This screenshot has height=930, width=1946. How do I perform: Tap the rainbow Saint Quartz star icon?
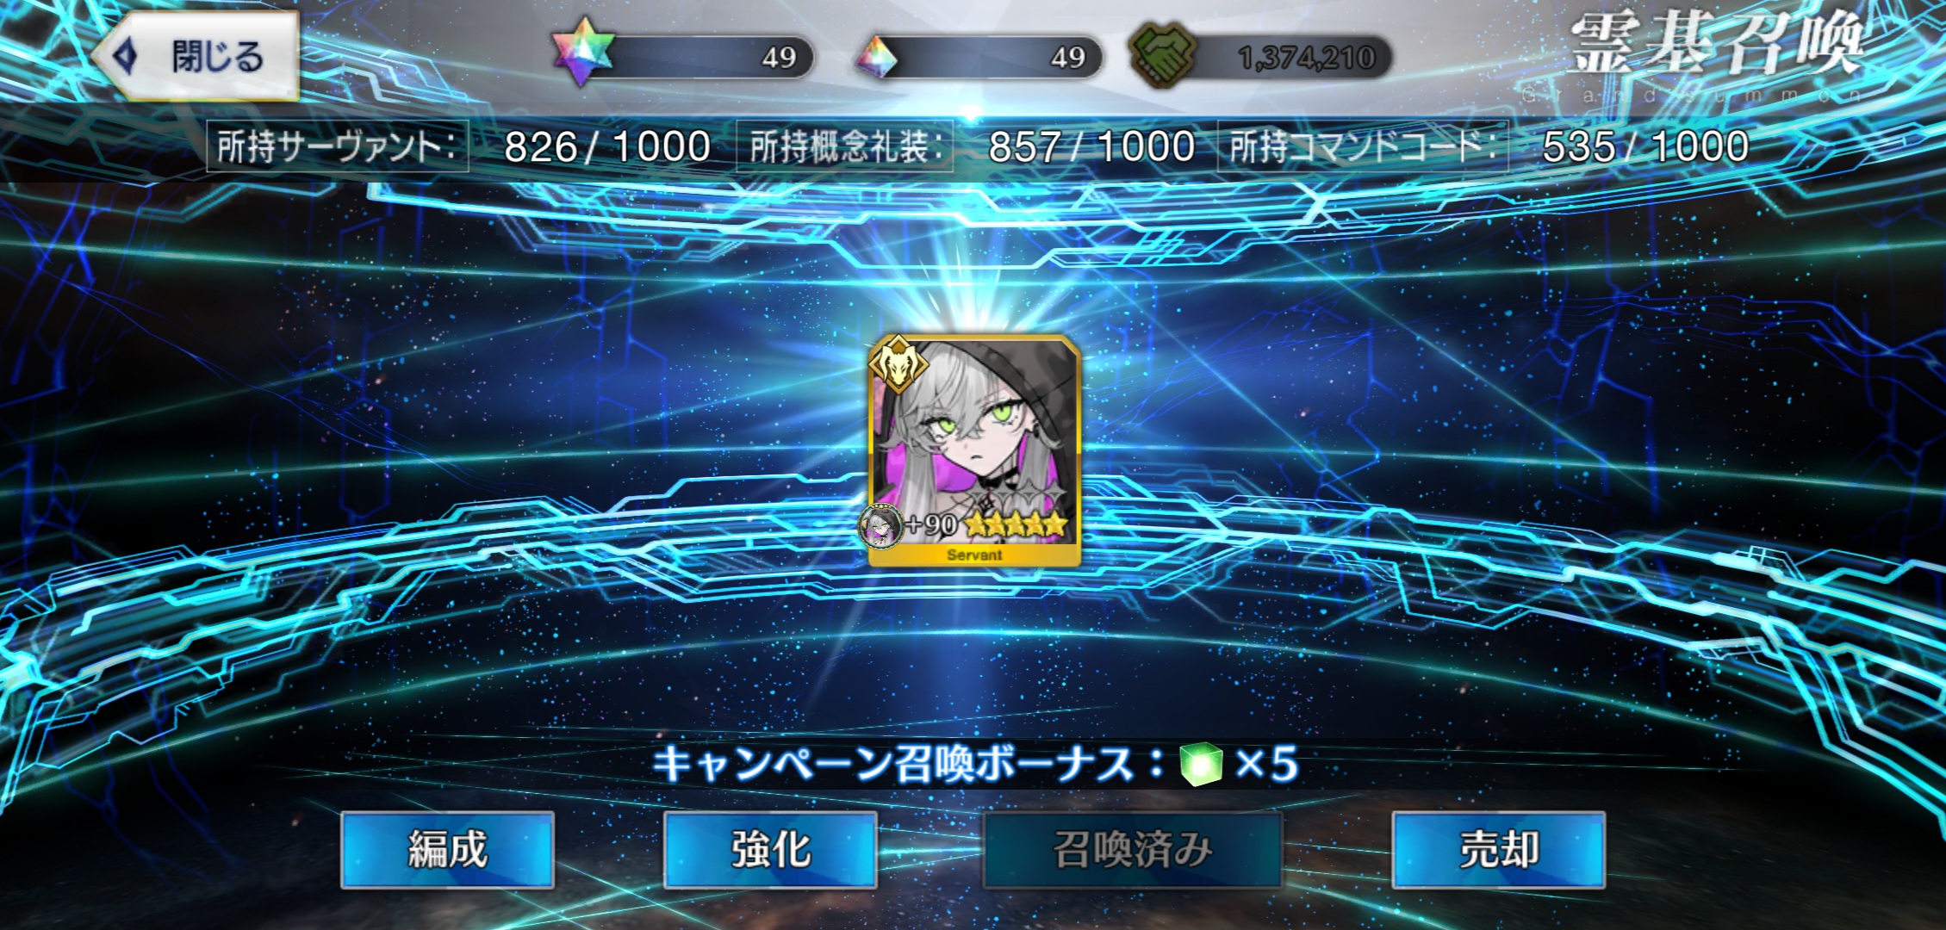[583, 53]
